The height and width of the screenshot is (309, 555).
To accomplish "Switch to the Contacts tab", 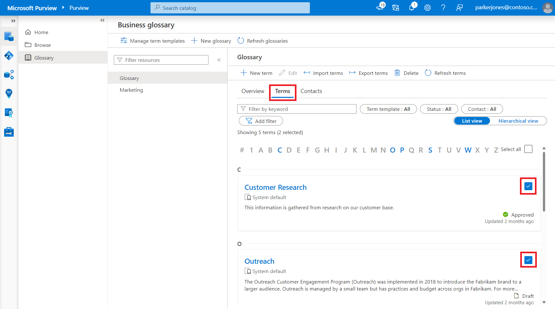I will pyautogui.click(x=311, y=91).
